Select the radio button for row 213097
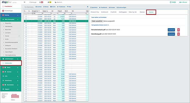This screenshot has height=103, width=190. coord(26,19)
